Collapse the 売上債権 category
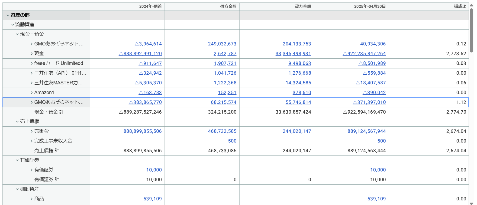Image resolution: width=477 pixels, height=205 pixels. click(17, 122)
